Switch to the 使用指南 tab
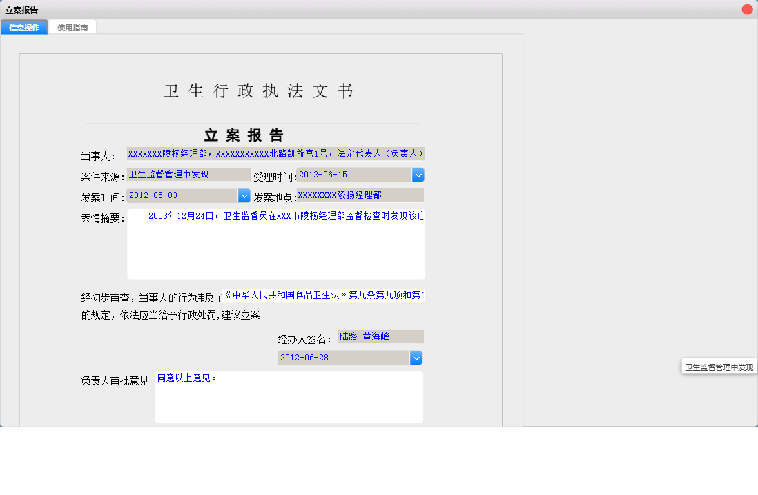The width and height of the screenshot is (758, 495). 72,26
